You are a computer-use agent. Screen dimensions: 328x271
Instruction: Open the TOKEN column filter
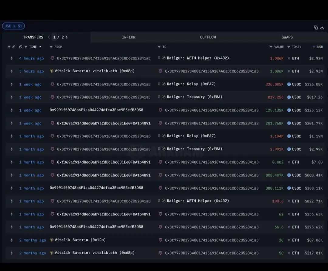(x=289, y=47)
